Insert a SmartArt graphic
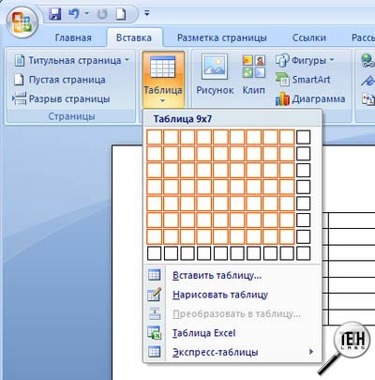This screenshot has width=375, height=380. (303, 80)
